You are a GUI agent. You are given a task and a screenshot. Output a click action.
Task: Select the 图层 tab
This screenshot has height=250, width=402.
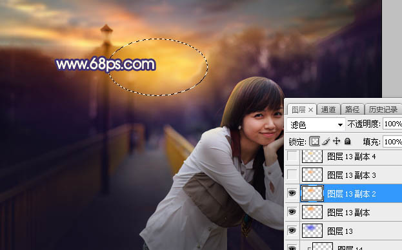click(x=299, y=110)
